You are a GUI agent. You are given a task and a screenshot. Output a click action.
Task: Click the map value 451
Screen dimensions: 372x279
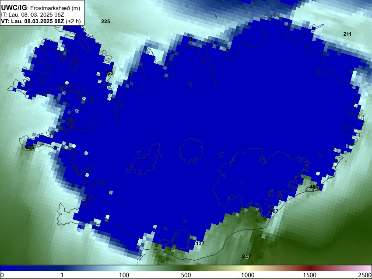coord(314,187)
